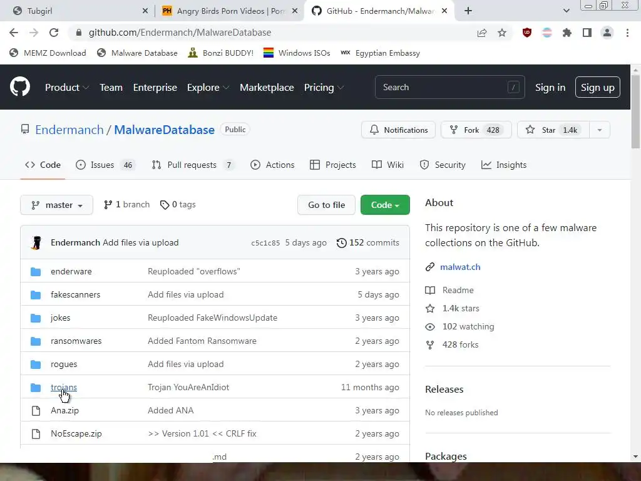Click the jokes folder icon

tap(36, 318)
